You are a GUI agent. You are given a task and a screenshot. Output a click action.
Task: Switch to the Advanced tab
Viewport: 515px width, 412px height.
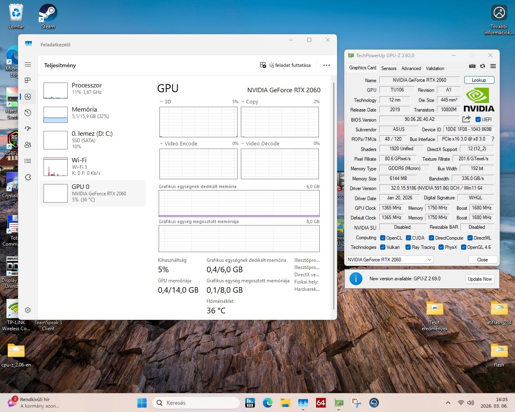tap(411, 68)
